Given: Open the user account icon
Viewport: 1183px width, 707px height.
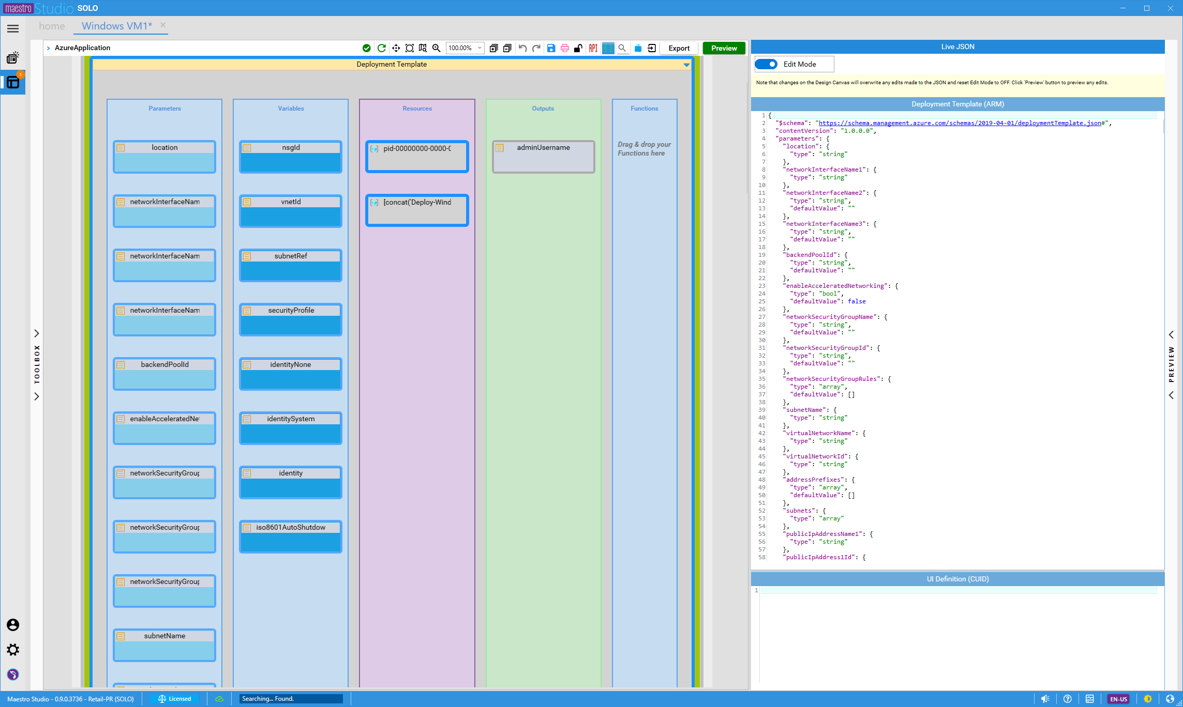Looking at the screenshot, I should tap(13, 625).
